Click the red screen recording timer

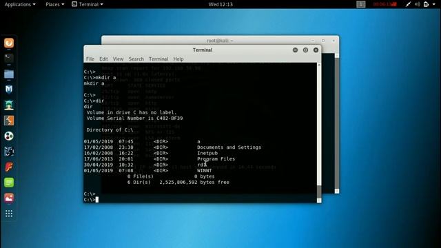point(384,4)
